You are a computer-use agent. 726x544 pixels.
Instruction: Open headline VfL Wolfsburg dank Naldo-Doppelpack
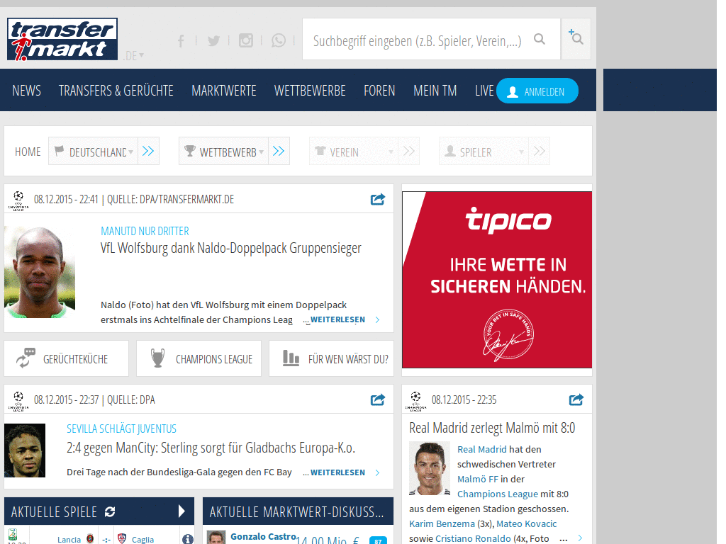230,248
